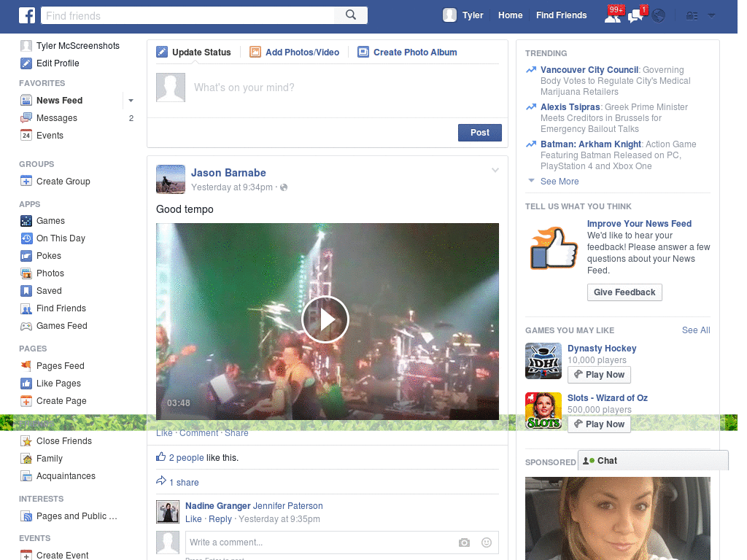Open friend requests notifications icon
The width and height of the screenshot is (747, 560).
tap(613, 16)
